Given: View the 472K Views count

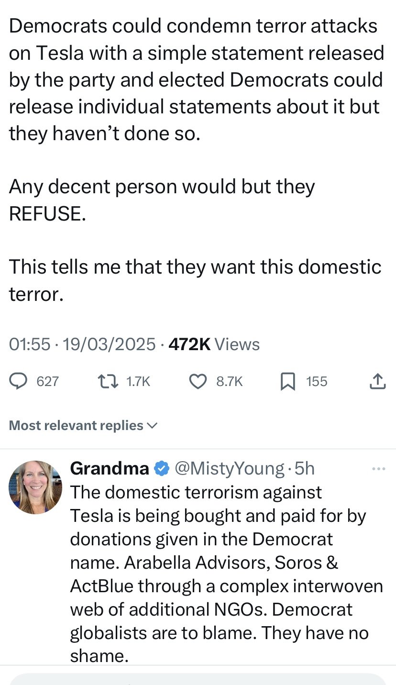Looking at the screenshot, I should pos(214,344).
